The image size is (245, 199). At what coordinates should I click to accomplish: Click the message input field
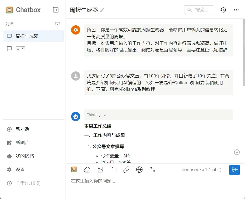coord(131,181)
